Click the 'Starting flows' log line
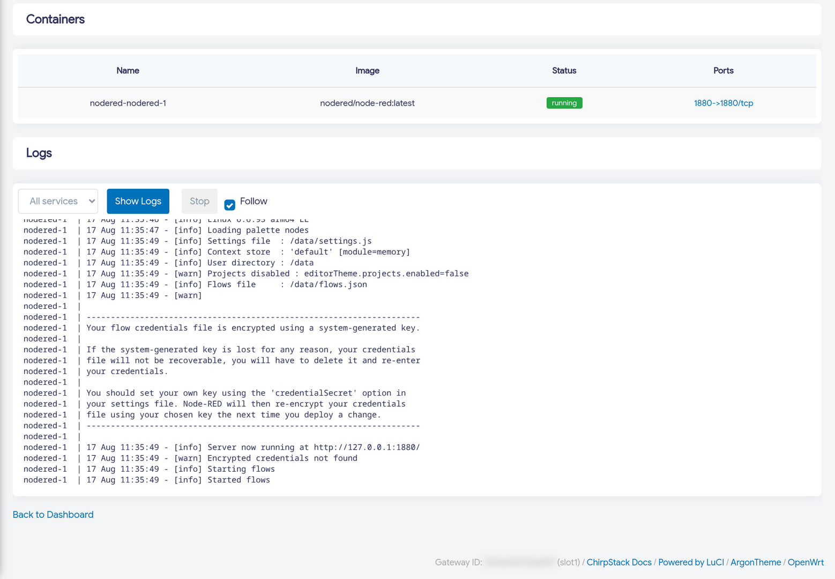Image resolution: width=835 pixels, height=579 pixels. [149, 469]
